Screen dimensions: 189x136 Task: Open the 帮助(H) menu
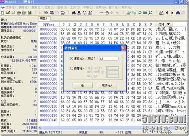tap(126, 7)
